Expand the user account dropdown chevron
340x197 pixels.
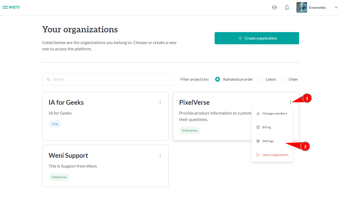[x=336, y=7]
